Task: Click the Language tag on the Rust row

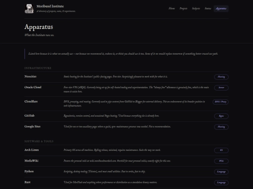Action: point(221,182)
